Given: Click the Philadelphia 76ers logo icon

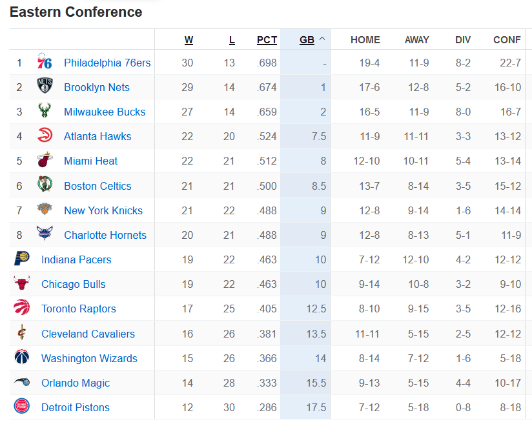Looking at the screenshot, I should 45,61.
